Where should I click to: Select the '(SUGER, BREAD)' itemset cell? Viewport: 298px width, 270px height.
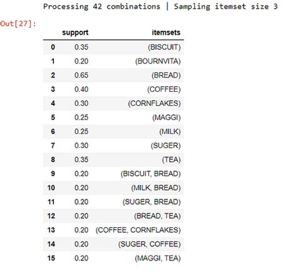pos(152,202)
